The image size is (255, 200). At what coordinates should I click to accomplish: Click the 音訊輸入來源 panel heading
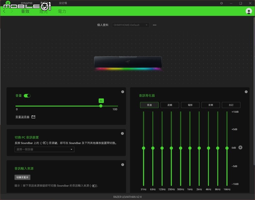tap(24, 169)
